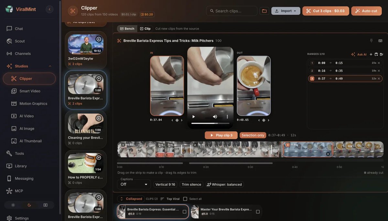Toggle Whisper: balanced setting
Image resolution: width=388 pixels, height=221 pixels.
pos(224,184)
